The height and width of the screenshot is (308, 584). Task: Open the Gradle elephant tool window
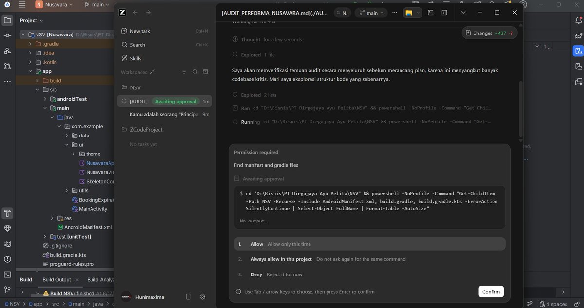pos(578,35)
